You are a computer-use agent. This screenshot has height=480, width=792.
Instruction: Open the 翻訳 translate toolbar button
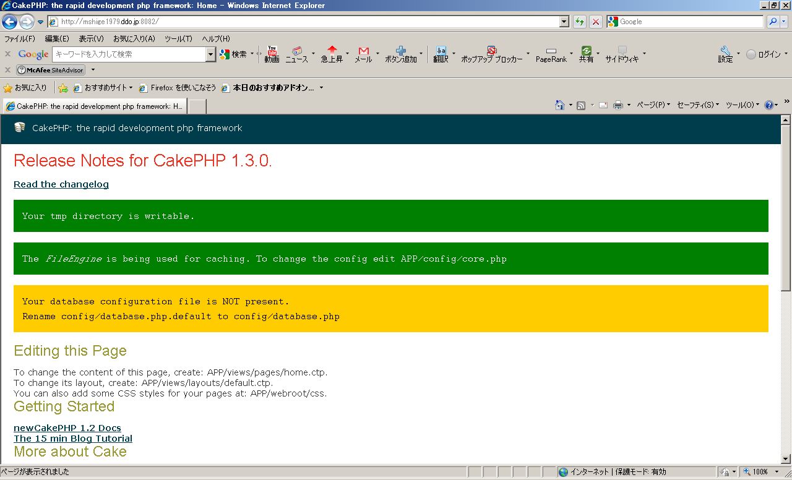click(x=441, y=54)
